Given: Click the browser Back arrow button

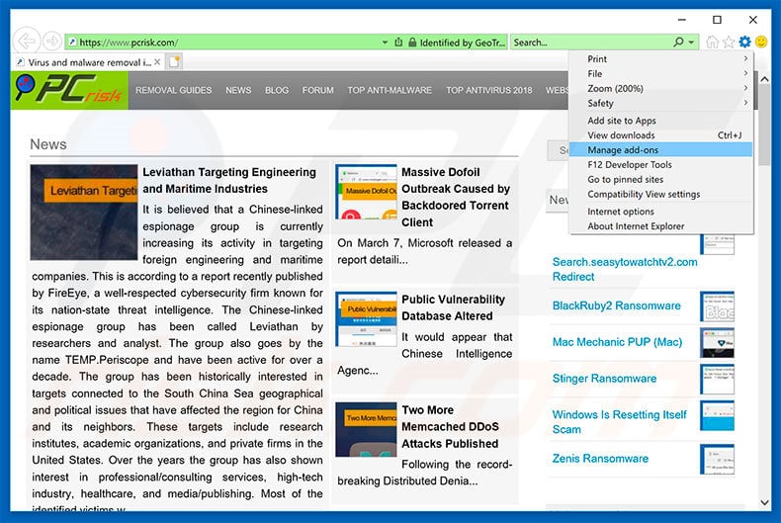Looking at the screenshot, I should coord(27,41).
